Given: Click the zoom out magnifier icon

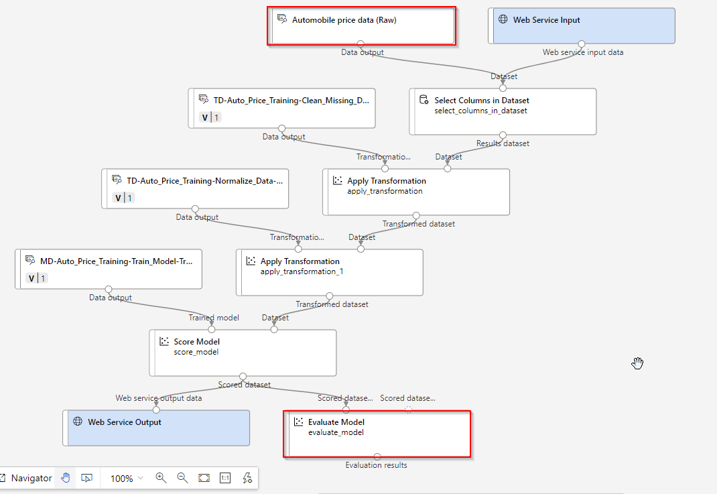Looking at the screenshot, I should (x=182, y=478).
